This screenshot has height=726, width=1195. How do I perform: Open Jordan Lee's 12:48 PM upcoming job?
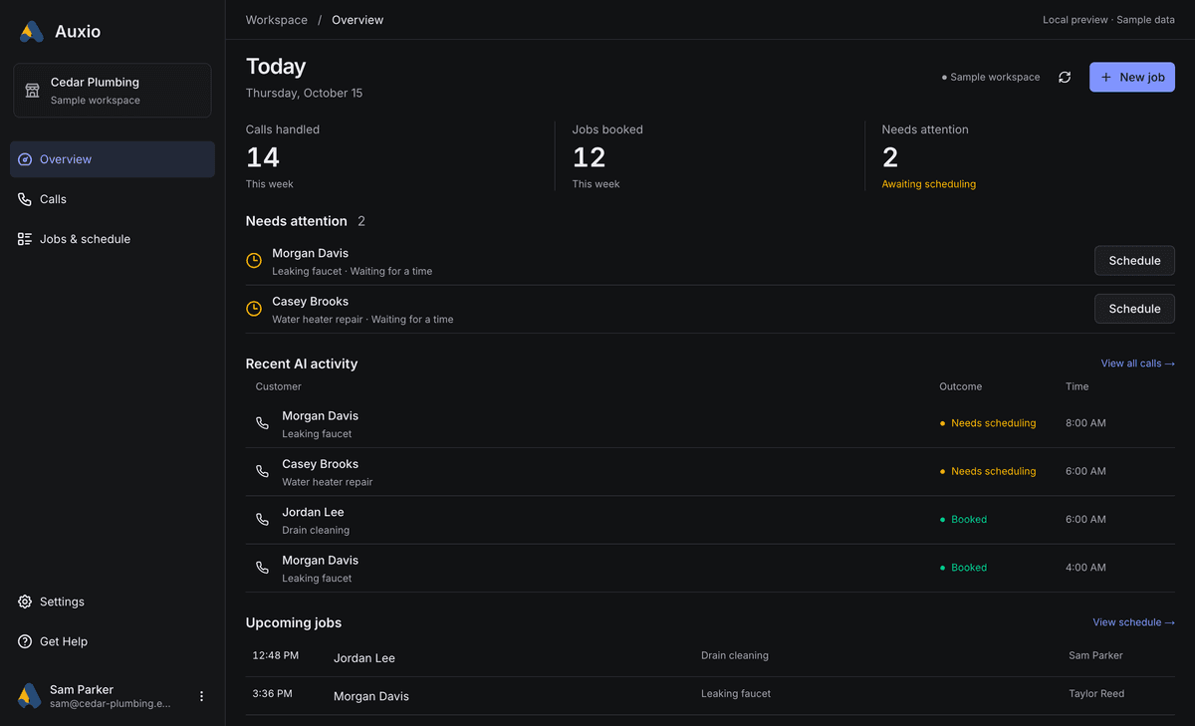pyautogui.click(x=710, y=657)
